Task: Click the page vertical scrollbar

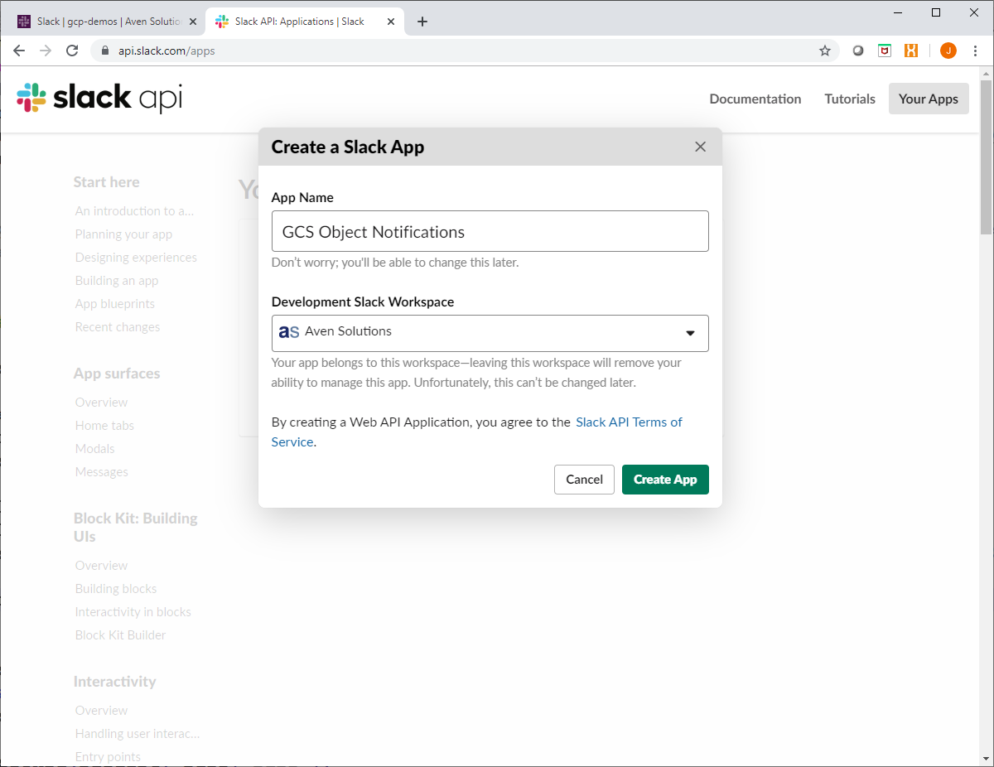Action: point(986,157)
